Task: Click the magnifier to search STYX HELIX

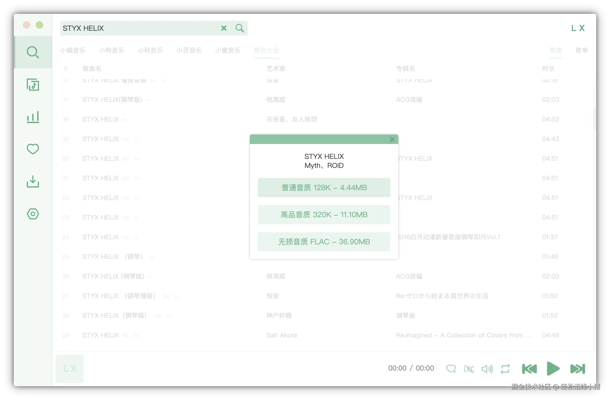Action: [x=239, y=28]
